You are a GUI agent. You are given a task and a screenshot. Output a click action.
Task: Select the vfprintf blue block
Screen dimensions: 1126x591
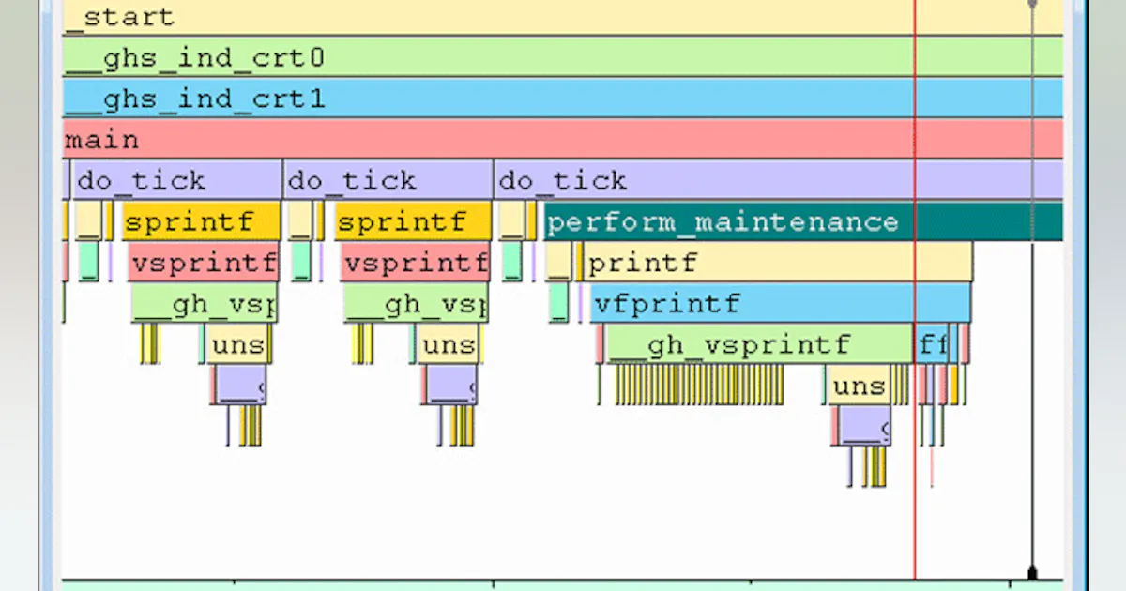[x=780, y=303]
